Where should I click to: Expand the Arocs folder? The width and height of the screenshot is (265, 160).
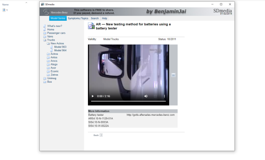(54, 61)
